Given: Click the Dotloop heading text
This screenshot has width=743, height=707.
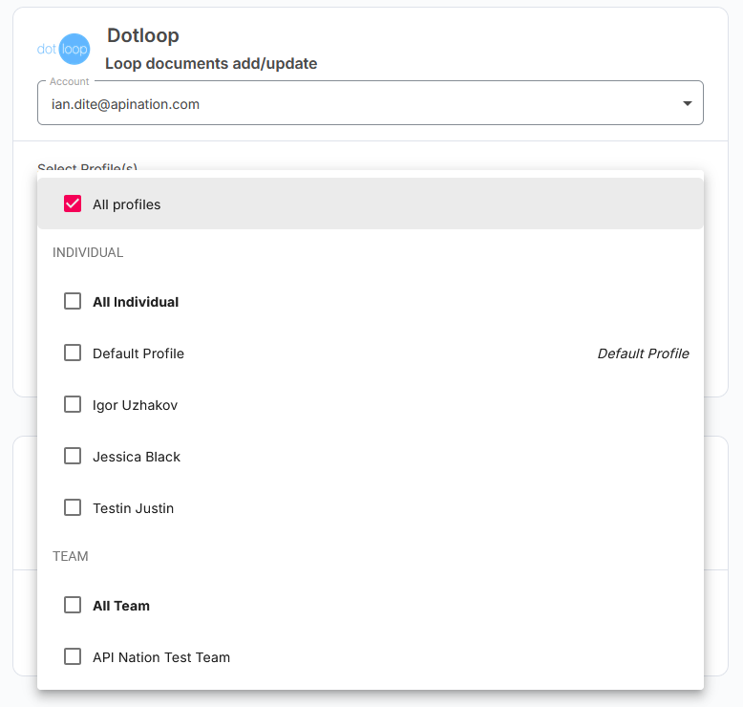Looking at the screenshot, I should tap(143, 35).
